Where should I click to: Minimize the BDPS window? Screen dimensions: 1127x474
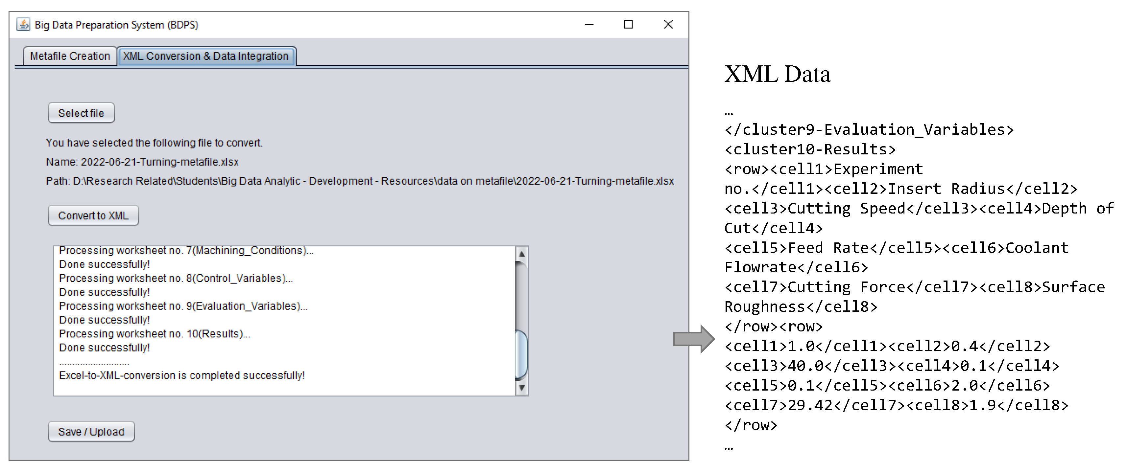coord(589,25)
